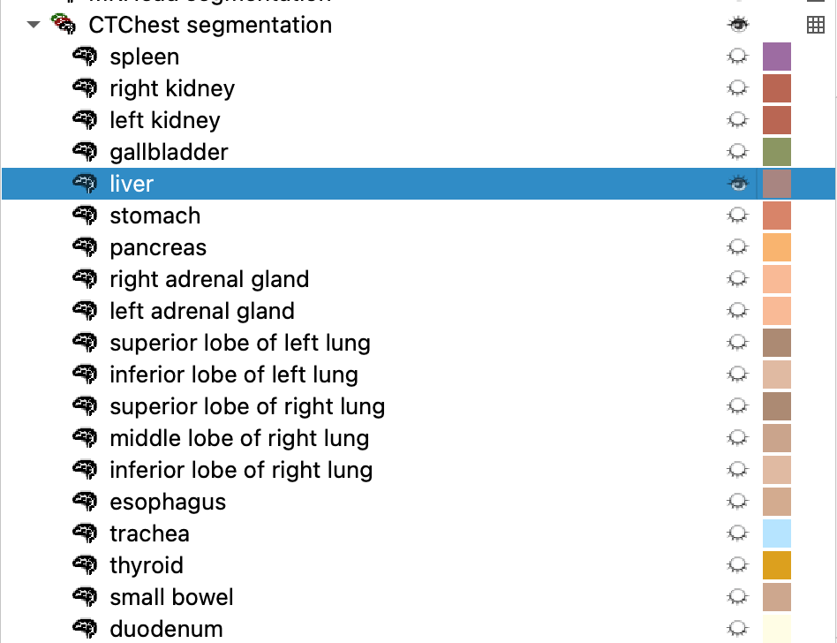This screenshot has width=837, height=643.
Task: Collapse the CTChest segmentation tree
Action: [x=34, y=25]
